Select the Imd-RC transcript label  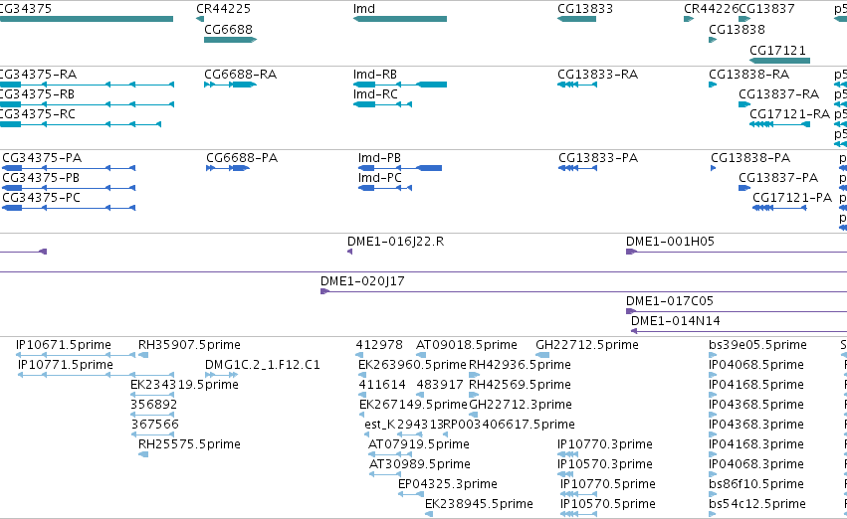pyautogui.click(x=375, y=93)
